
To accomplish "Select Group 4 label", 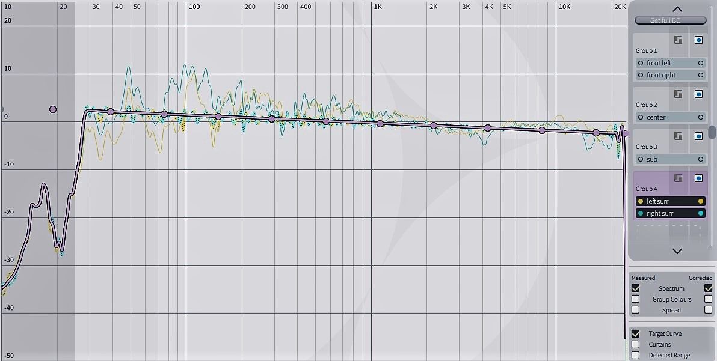I will pos(646,189).
